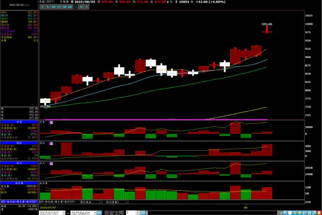
Task: Select the blue 成交量 panel header
Action: click(x=19, y=183)
